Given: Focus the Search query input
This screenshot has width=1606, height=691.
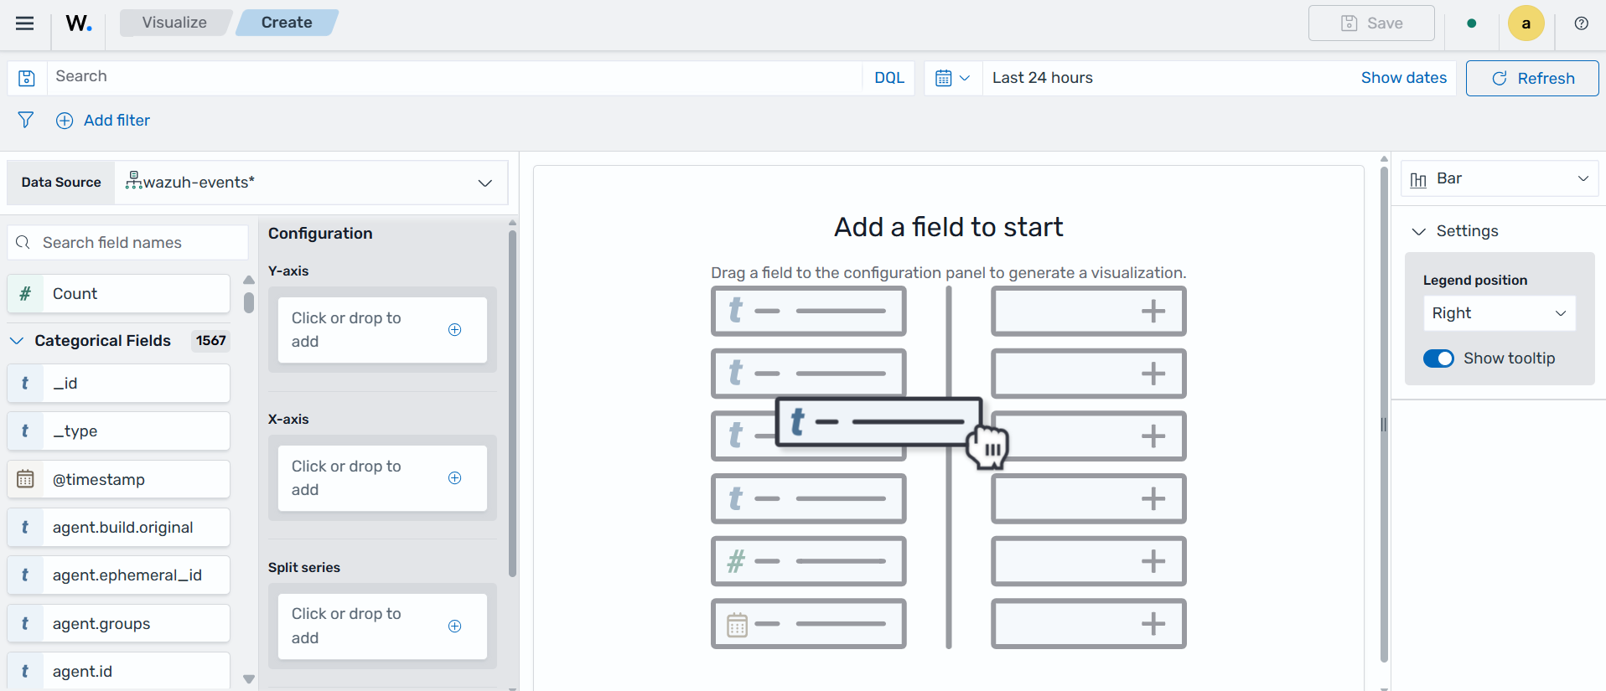Looking at the screenshot, I should (453, 77).
